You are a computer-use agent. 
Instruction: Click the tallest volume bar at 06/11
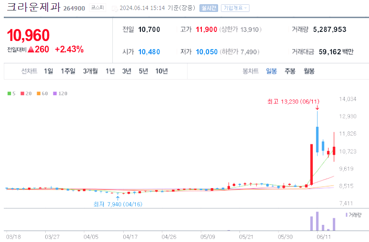click(317, 221)
